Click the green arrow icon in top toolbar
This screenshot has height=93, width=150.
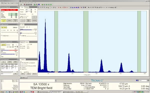point(21,4)
